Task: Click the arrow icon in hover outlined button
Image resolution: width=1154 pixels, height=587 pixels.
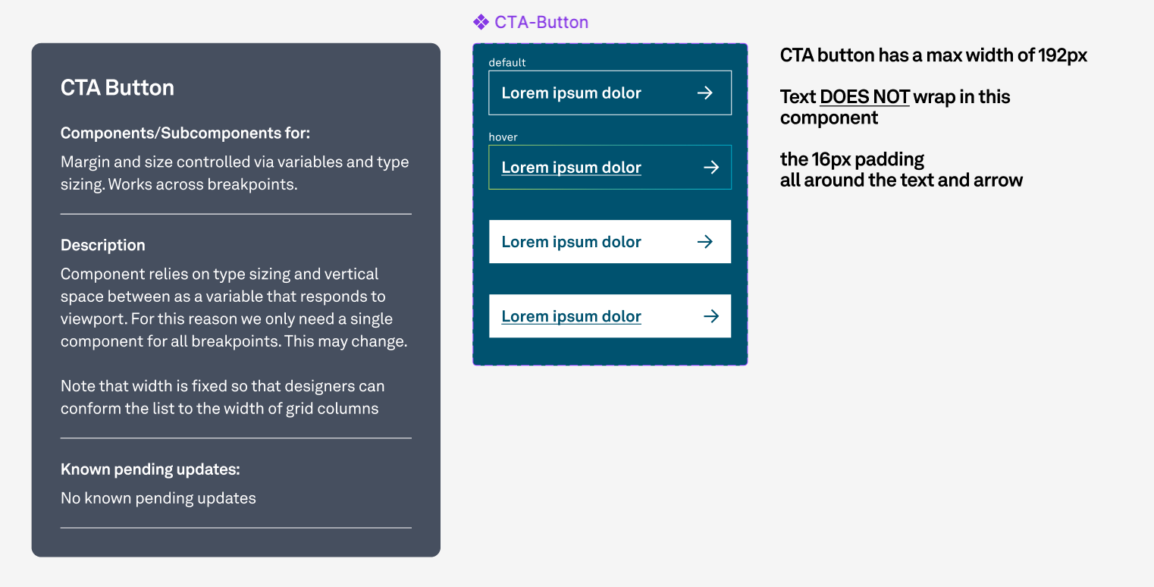Action: coord(711,167)
